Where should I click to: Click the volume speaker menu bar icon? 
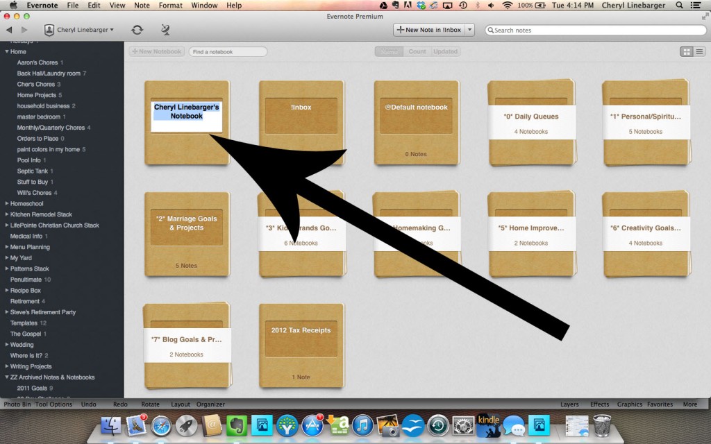pos(491,6)
